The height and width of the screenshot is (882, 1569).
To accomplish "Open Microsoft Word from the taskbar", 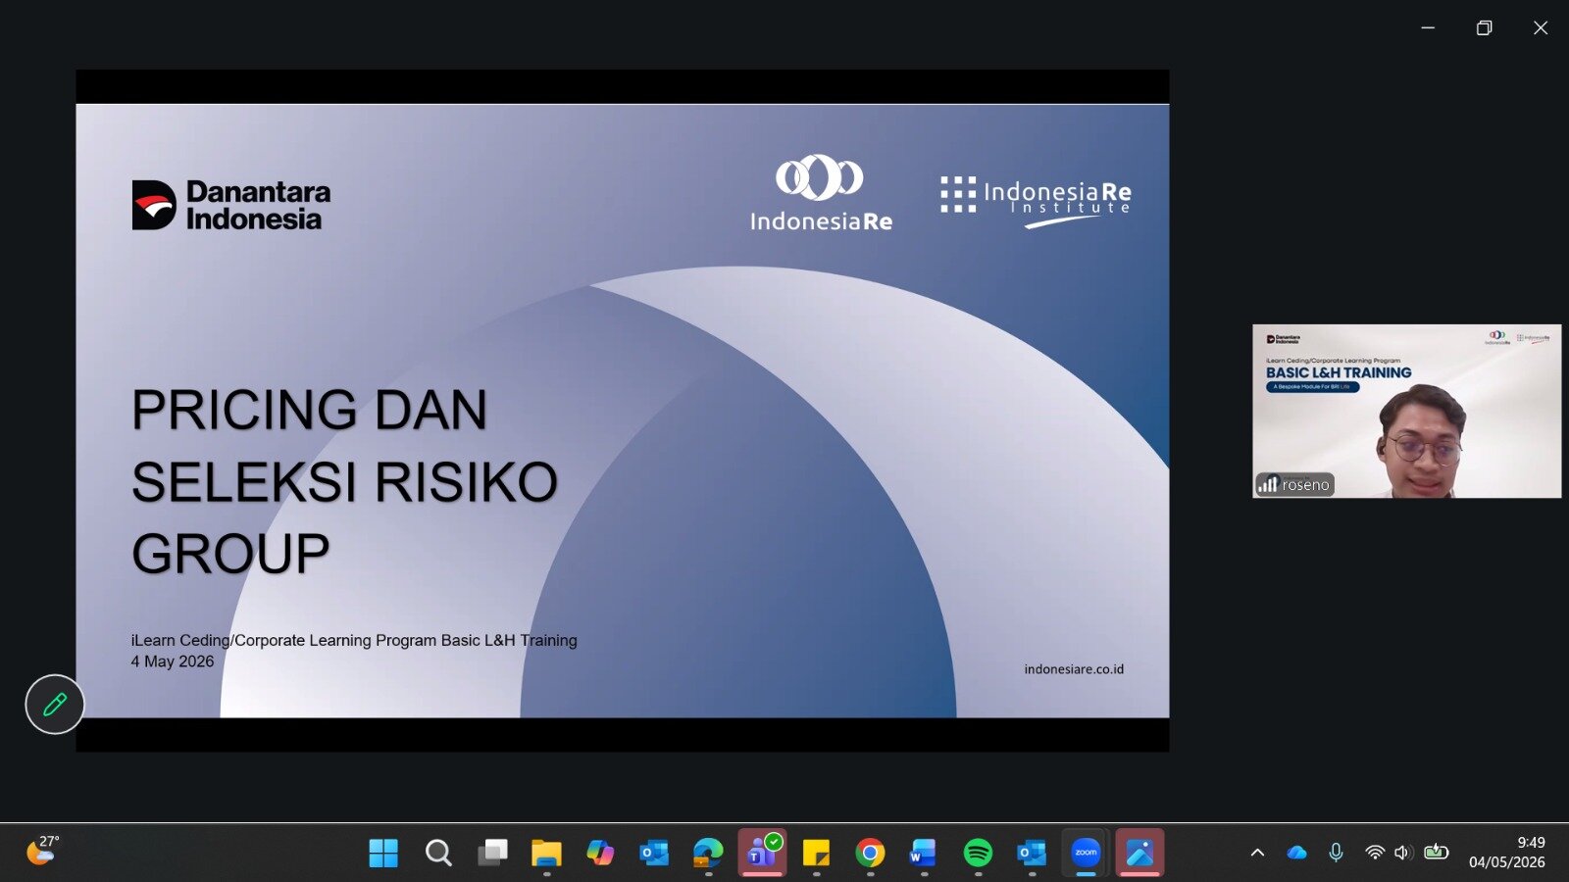I will pyautogui.click(x=924, y=853).
